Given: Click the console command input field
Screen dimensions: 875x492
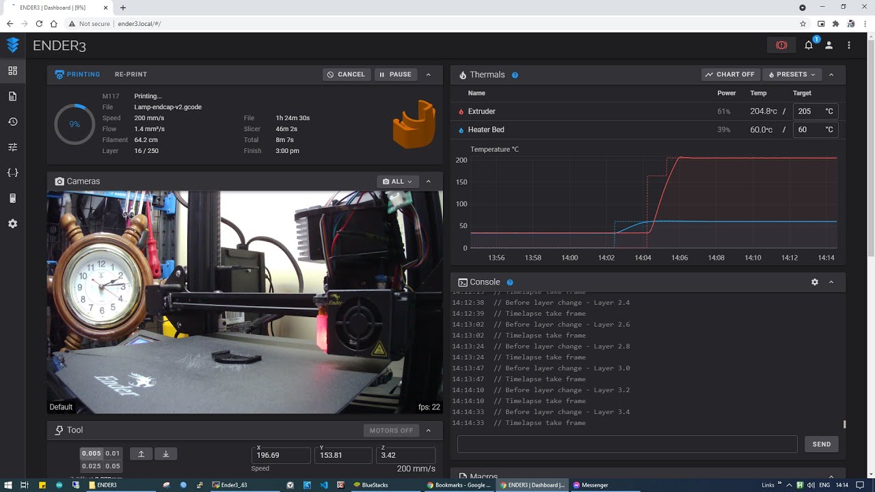Looking at the screenshot, I should [x=627, y=444].
